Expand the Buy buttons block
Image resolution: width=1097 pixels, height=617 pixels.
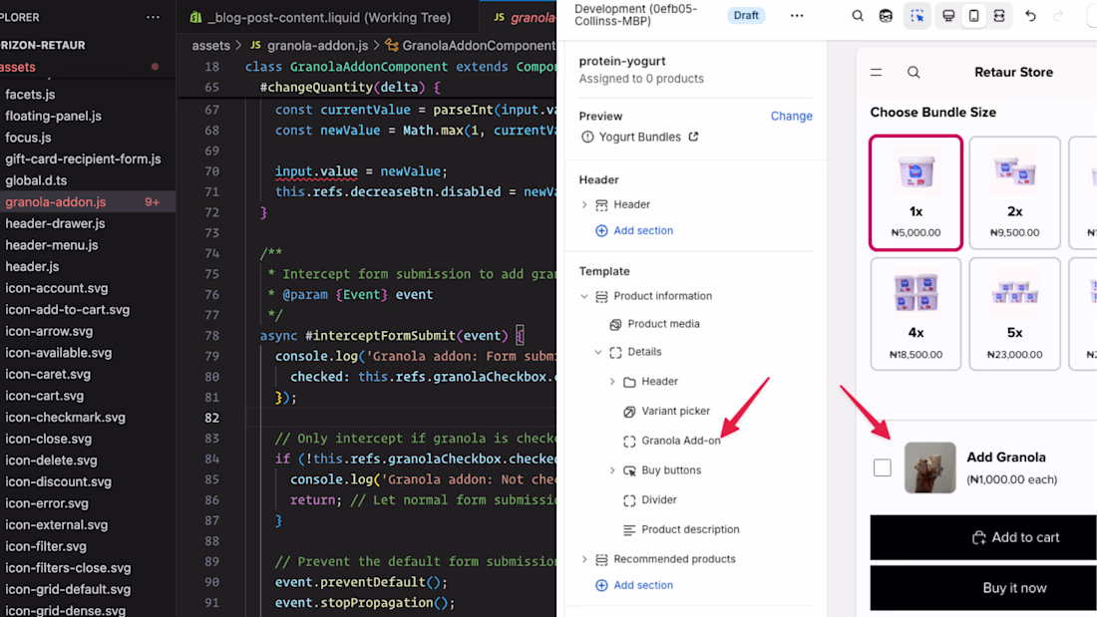(x=612, y=470)
